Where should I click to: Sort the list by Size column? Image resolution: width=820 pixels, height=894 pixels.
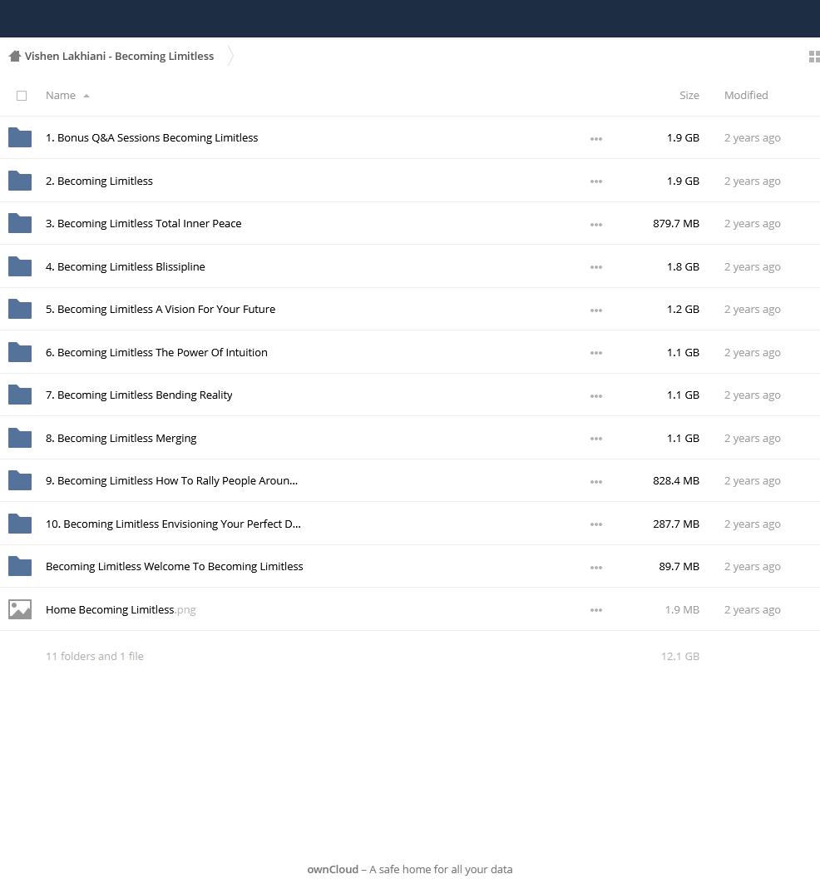pos(689,95)
